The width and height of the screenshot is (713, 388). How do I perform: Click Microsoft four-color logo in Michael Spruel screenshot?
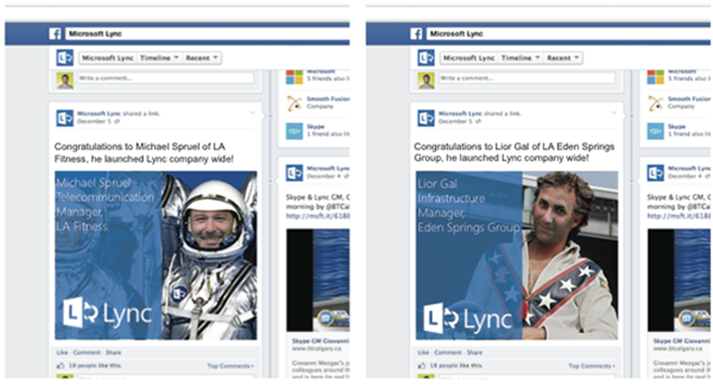(x=295, y=76)
